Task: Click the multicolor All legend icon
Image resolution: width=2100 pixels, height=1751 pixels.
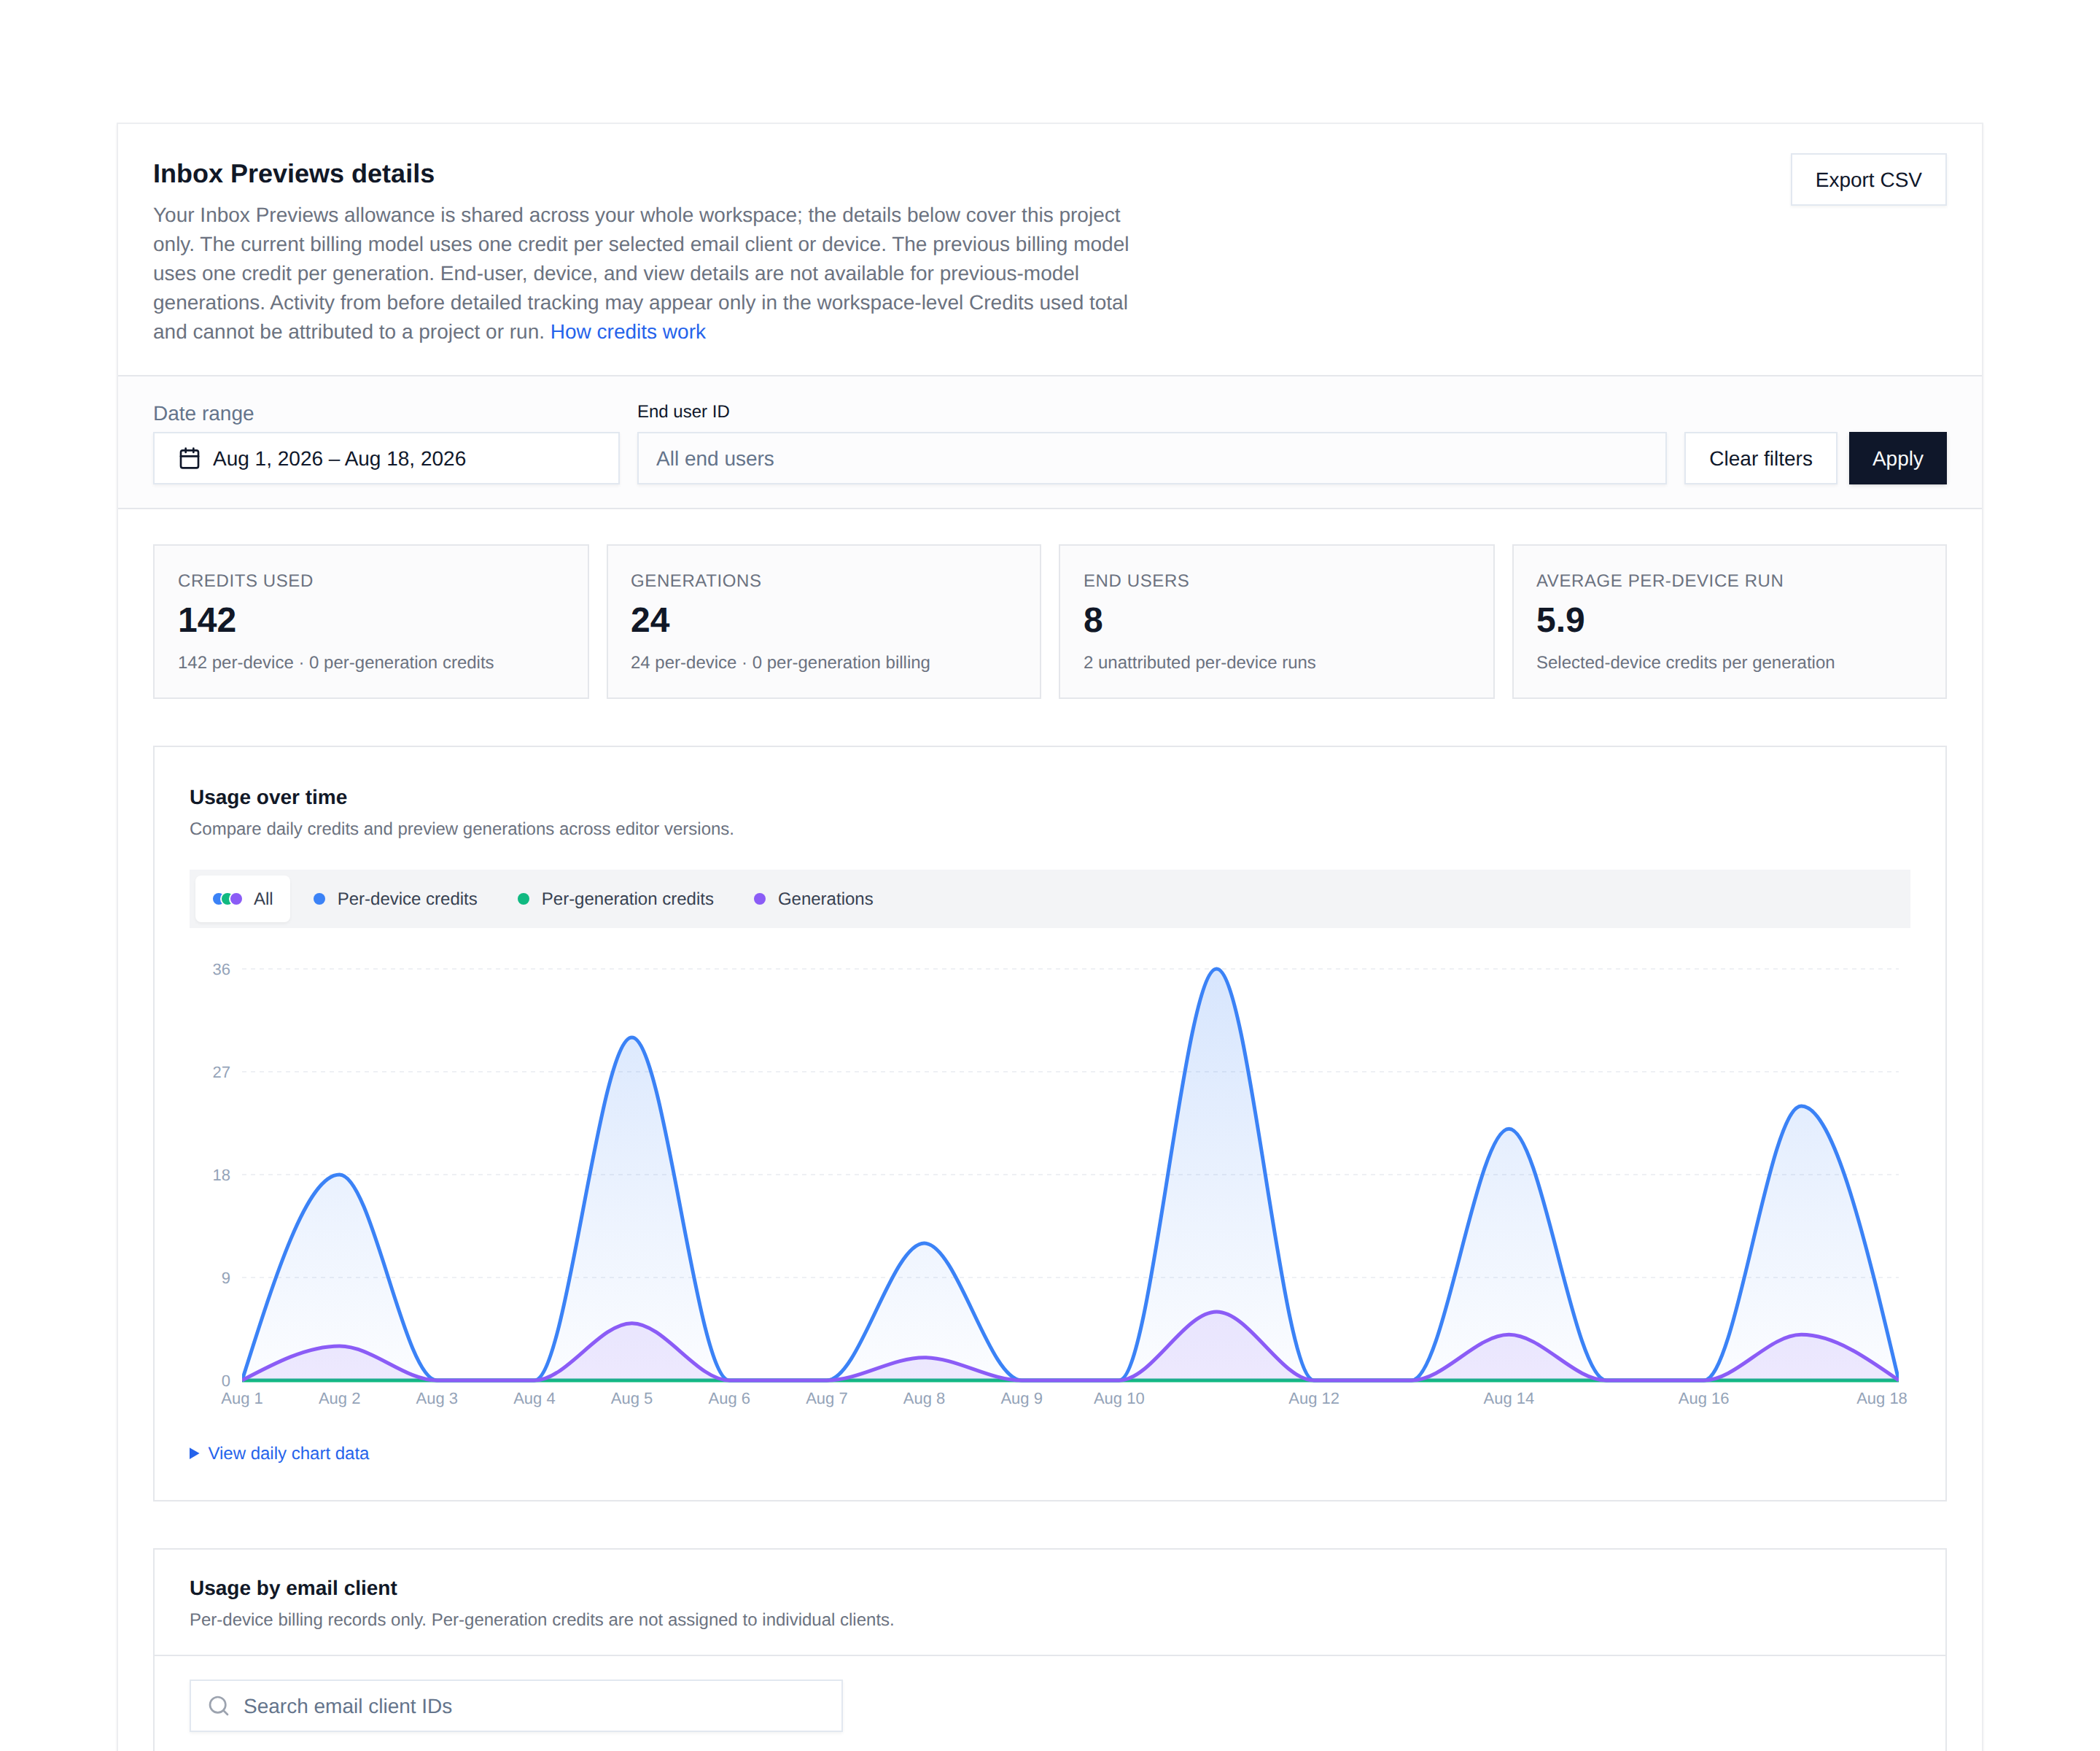Action: (228, 899)
